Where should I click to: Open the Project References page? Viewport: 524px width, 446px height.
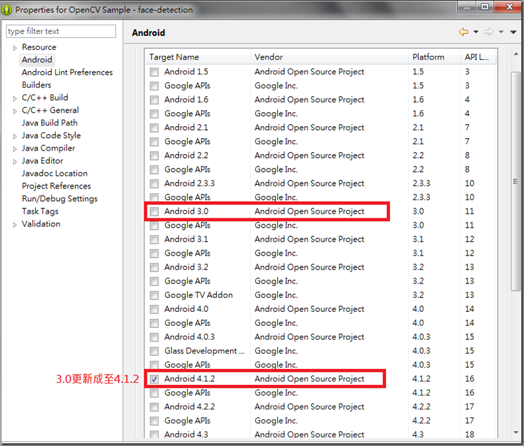(56, 186)
